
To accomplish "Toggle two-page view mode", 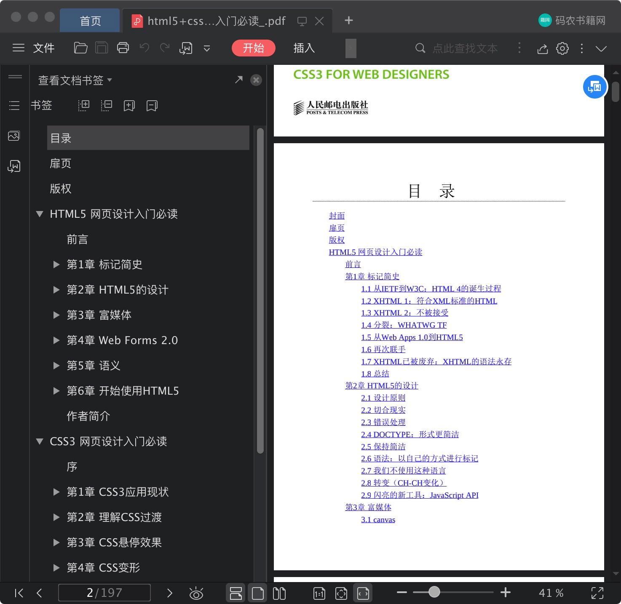I will (279, 593).
